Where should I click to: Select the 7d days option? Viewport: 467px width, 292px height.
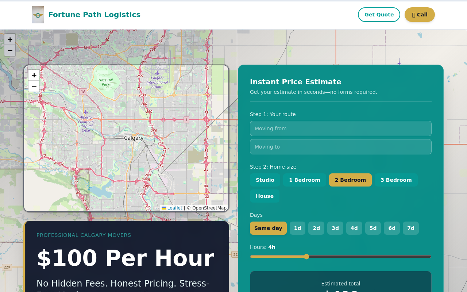coord(410,228)
